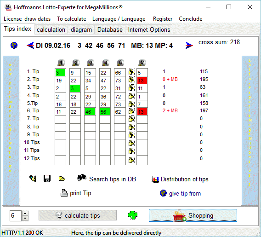Click the previous draw blue arrow
The height and width of the screenshot is (237, 261).
(x=30, y=46)
